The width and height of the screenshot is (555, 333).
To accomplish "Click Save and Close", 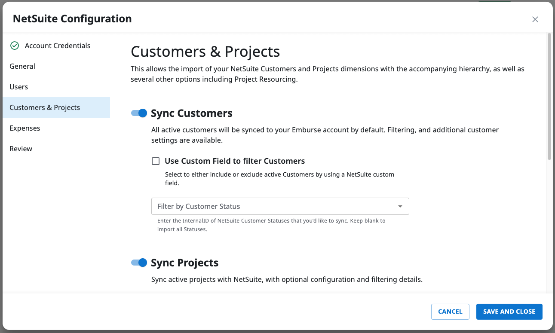I will tap(509, 312).
